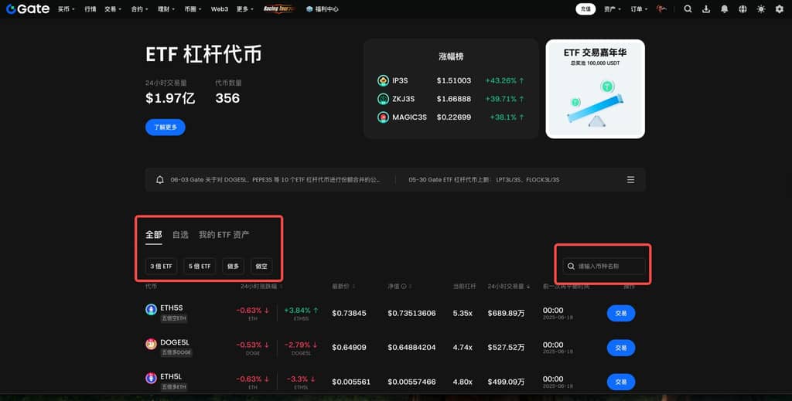Screen dimensions: 792x401
Task: Switch to the 自选 tab
Action: point(180,235)
